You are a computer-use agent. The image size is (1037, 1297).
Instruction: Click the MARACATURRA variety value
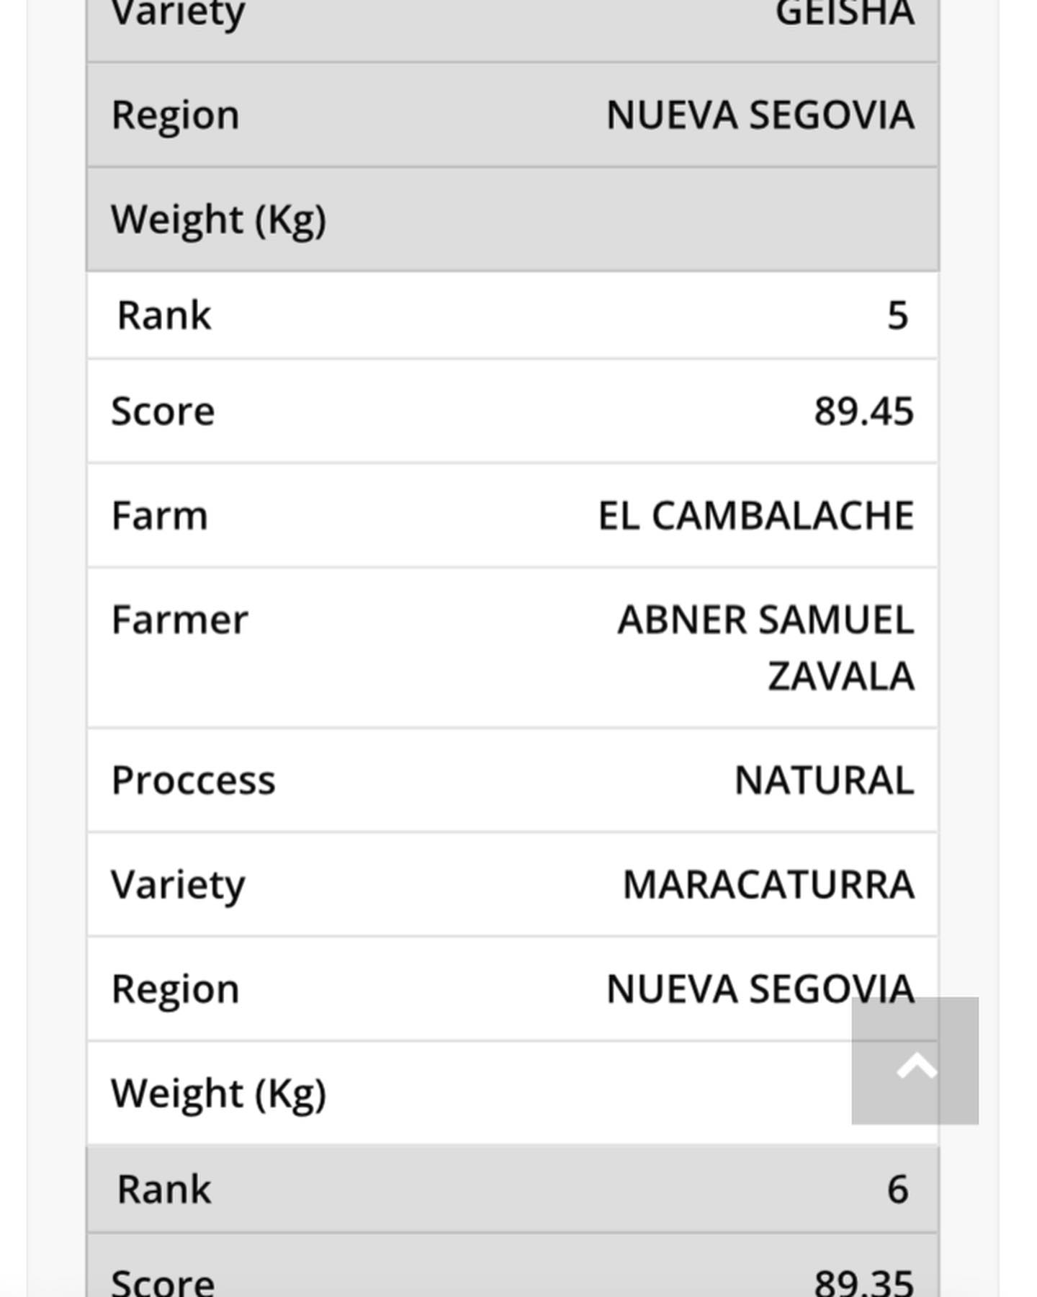tap(768, 885)
